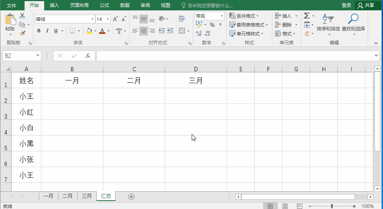The image size is (383, 209).
Task: Open the Name Box dropdown arrow
Action: tap(38, 55)
